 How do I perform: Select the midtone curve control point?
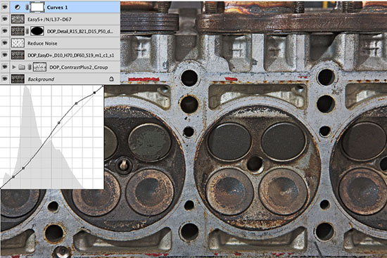pyautogui.click(x=58, y=122)
